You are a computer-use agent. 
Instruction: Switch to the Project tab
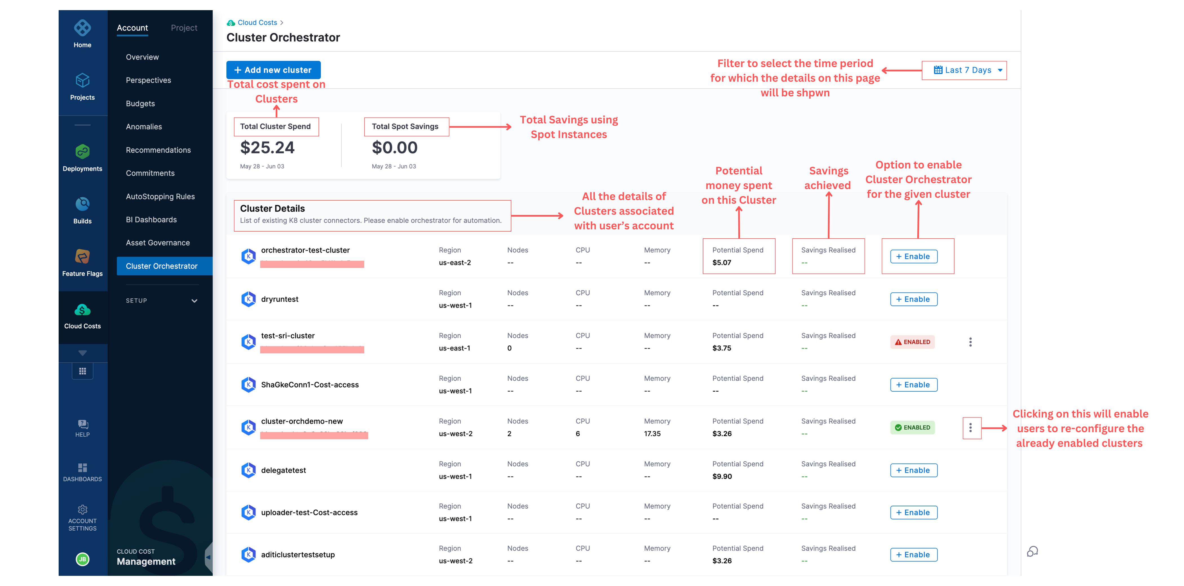click(184, 28)
